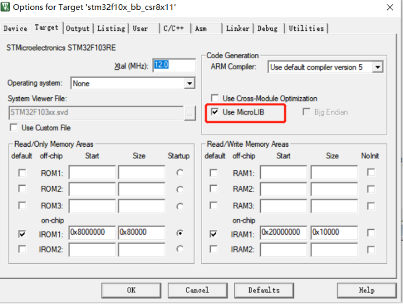
Task: Click the System Viewer File browse button
Action: [190, 114]
